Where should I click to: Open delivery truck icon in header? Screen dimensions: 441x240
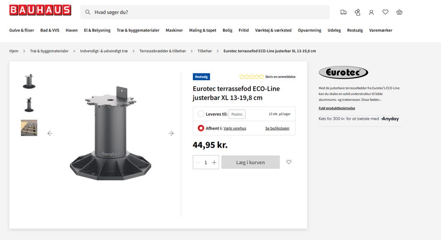pyautogui.click(x=344, y=12)
